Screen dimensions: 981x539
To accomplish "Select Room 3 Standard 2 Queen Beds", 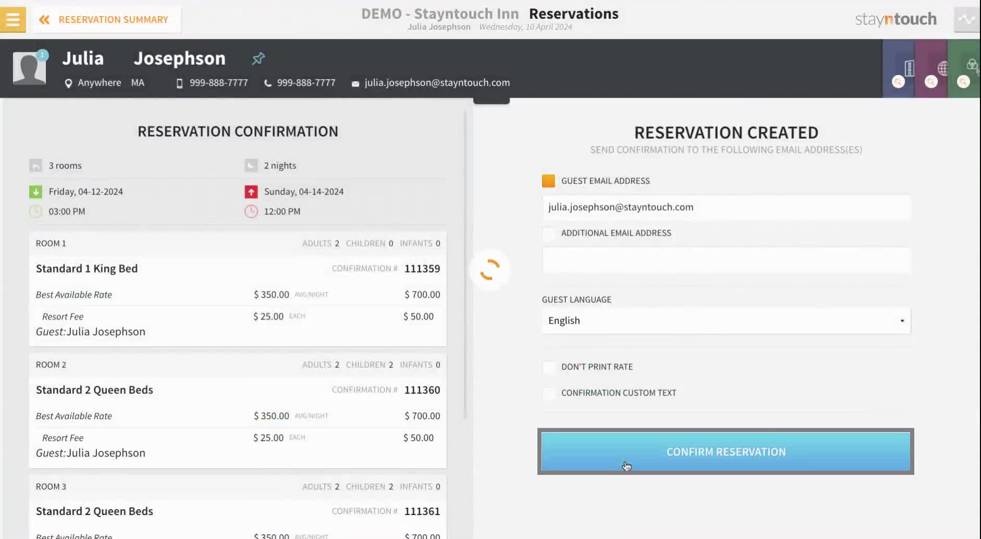I will [x=94, y=511].
